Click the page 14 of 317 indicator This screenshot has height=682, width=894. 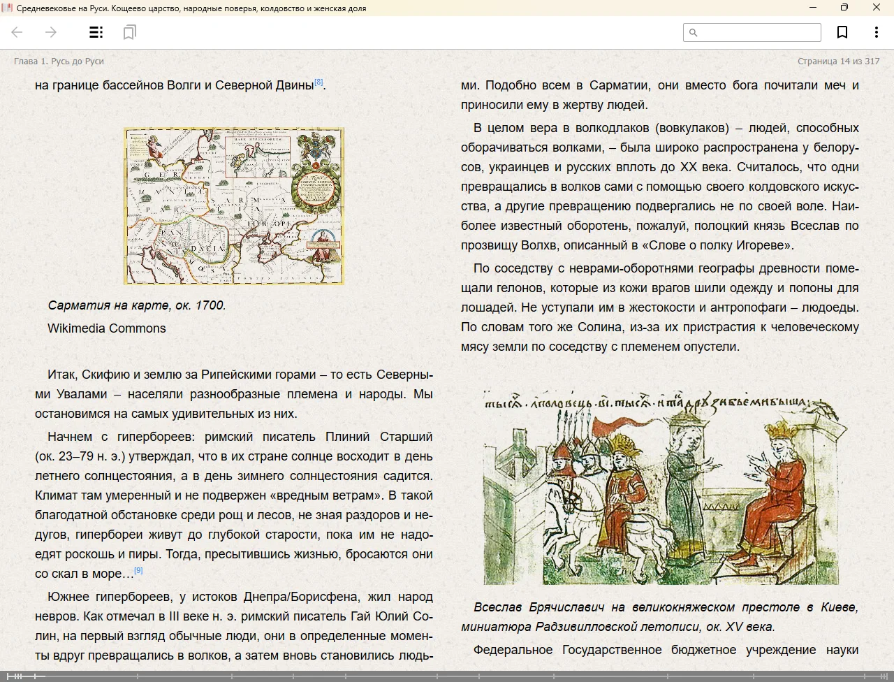[838, 61]
